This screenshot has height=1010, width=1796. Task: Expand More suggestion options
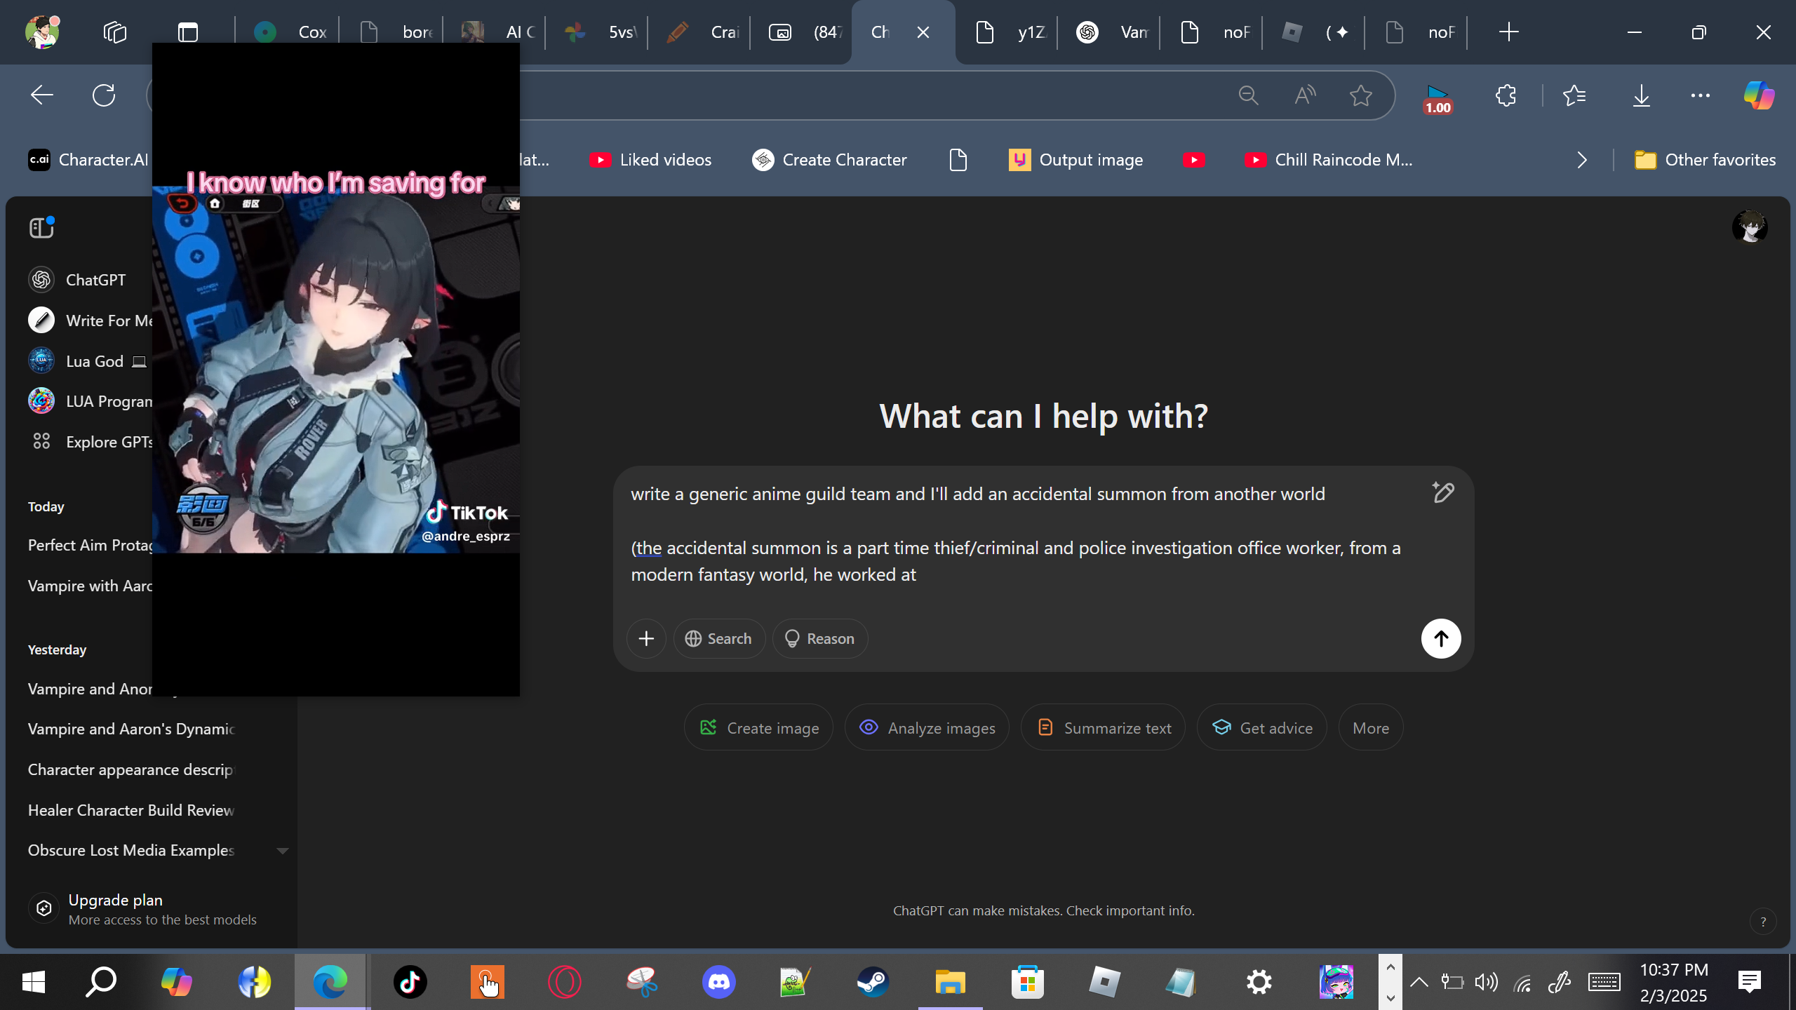pos(1371,727)
